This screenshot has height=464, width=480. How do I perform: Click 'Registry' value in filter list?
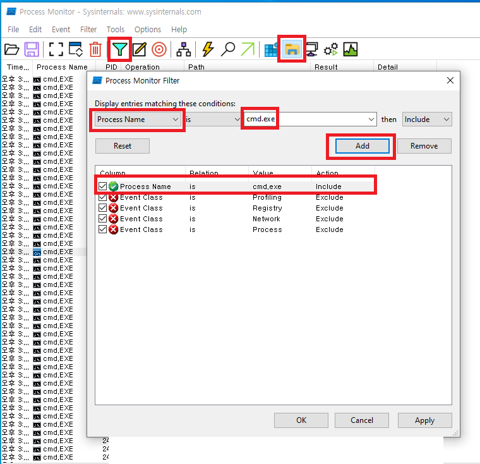[267, 209]
